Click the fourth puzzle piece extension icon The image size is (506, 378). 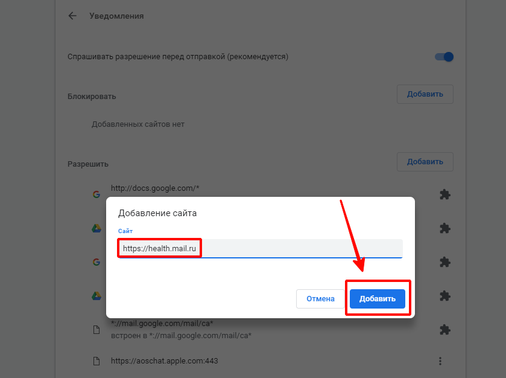click(445, 296)
